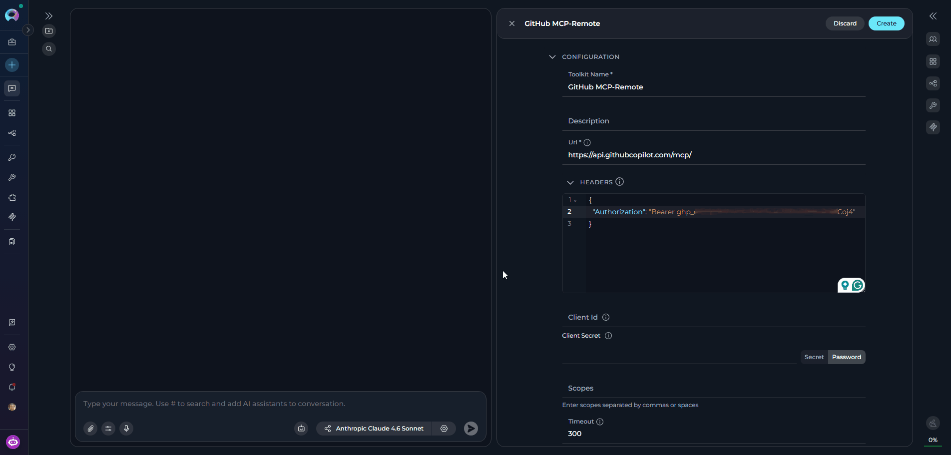
Task: Click the info icon beside Client Id
Action: (x=606, y=317)
